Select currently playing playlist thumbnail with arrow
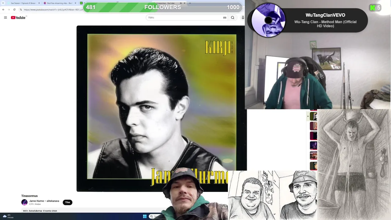Screen dimensions: 391x220 [313, 116]
